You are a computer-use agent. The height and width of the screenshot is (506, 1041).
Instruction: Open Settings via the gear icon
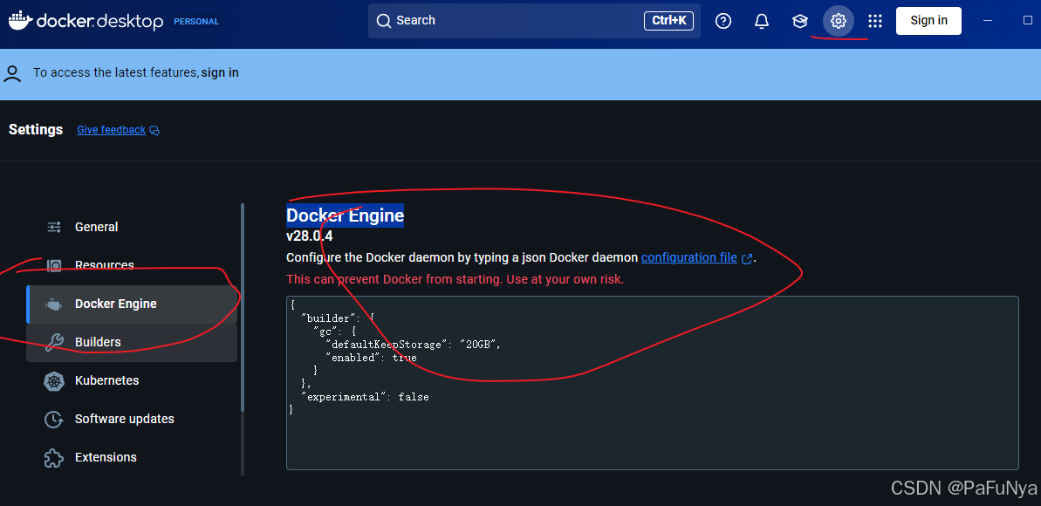[x=839, y=21]
